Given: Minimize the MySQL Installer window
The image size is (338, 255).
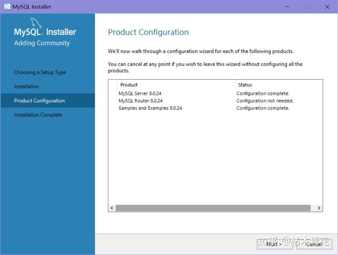Looking at the screenshot, I should click(286, 7).
